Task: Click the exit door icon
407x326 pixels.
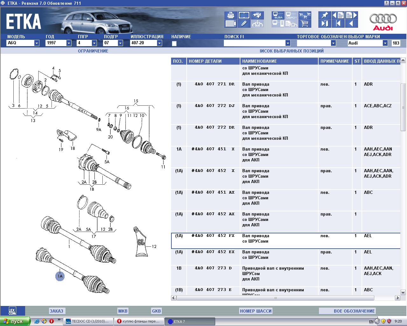Action: 324,24
